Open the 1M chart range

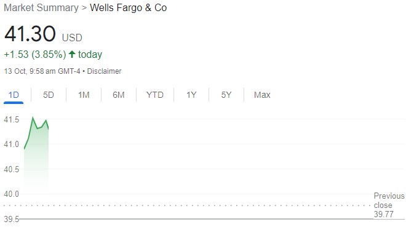(84, 95)
